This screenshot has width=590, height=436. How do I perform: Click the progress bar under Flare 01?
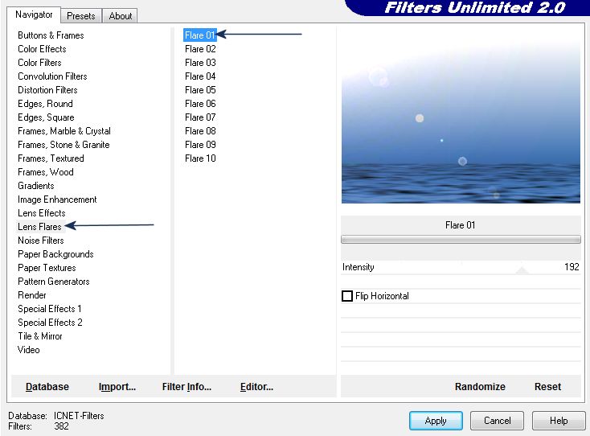pos(461,240)
